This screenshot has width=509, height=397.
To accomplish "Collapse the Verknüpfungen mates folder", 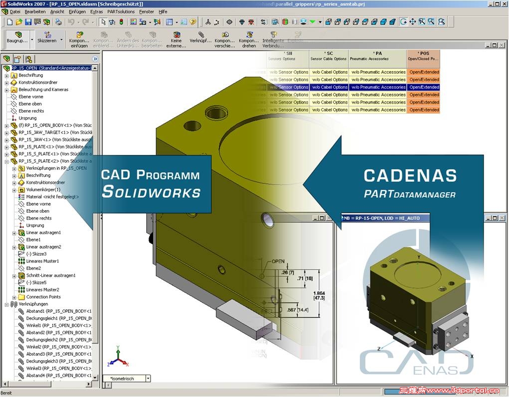I will [x=6, y=304].
